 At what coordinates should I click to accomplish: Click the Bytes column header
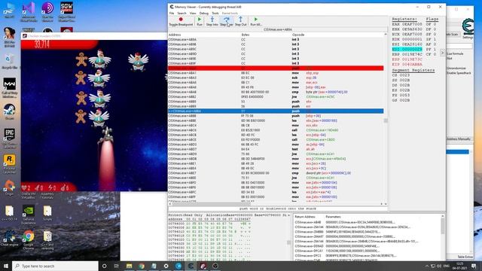point(245,35)
